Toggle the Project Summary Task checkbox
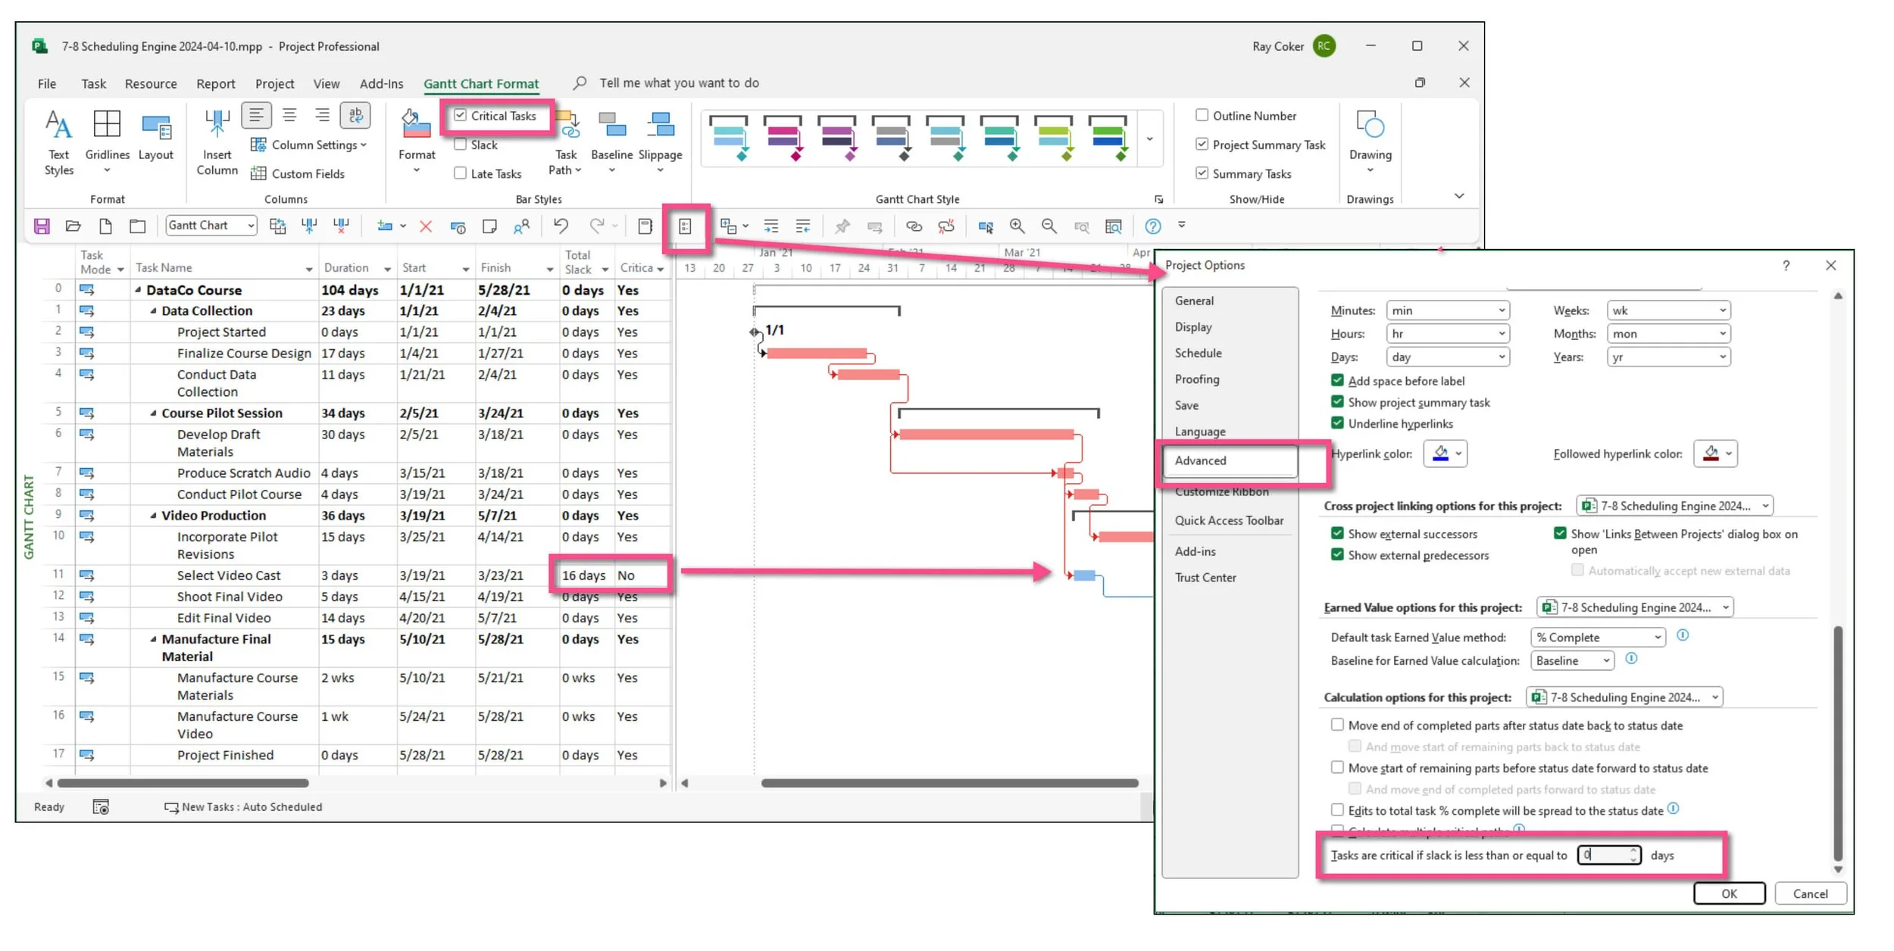The width and height of the screenshot is (1894, 951). click(1202, 144)
